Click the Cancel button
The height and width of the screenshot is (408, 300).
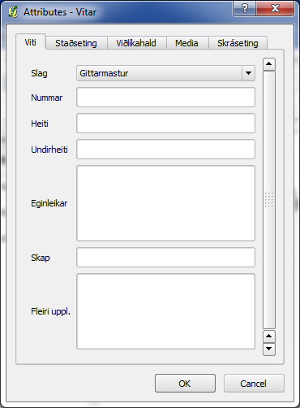click(254, 384)
